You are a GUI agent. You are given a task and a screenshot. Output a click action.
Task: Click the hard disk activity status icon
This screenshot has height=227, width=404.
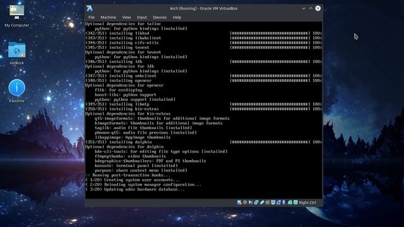pos(239,202)
